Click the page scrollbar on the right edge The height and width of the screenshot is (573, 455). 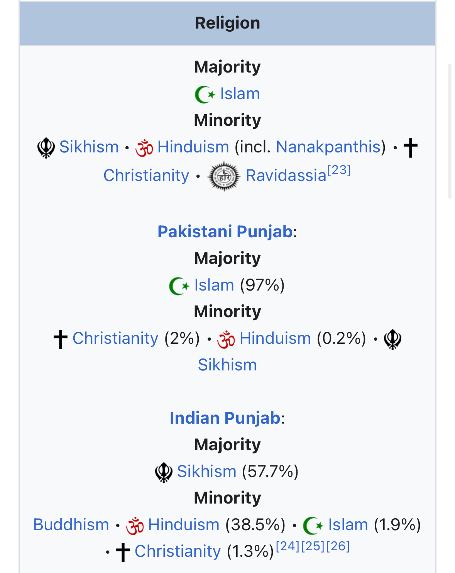pyautogui.click(x=450, y=131)
